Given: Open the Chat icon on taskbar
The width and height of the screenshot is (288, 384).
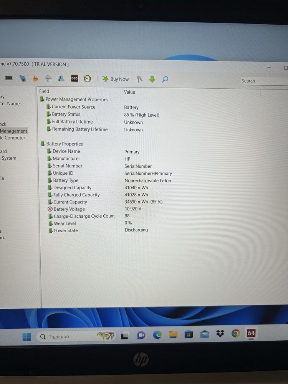Looking at the screenshot, I should [x=141, y=335].
